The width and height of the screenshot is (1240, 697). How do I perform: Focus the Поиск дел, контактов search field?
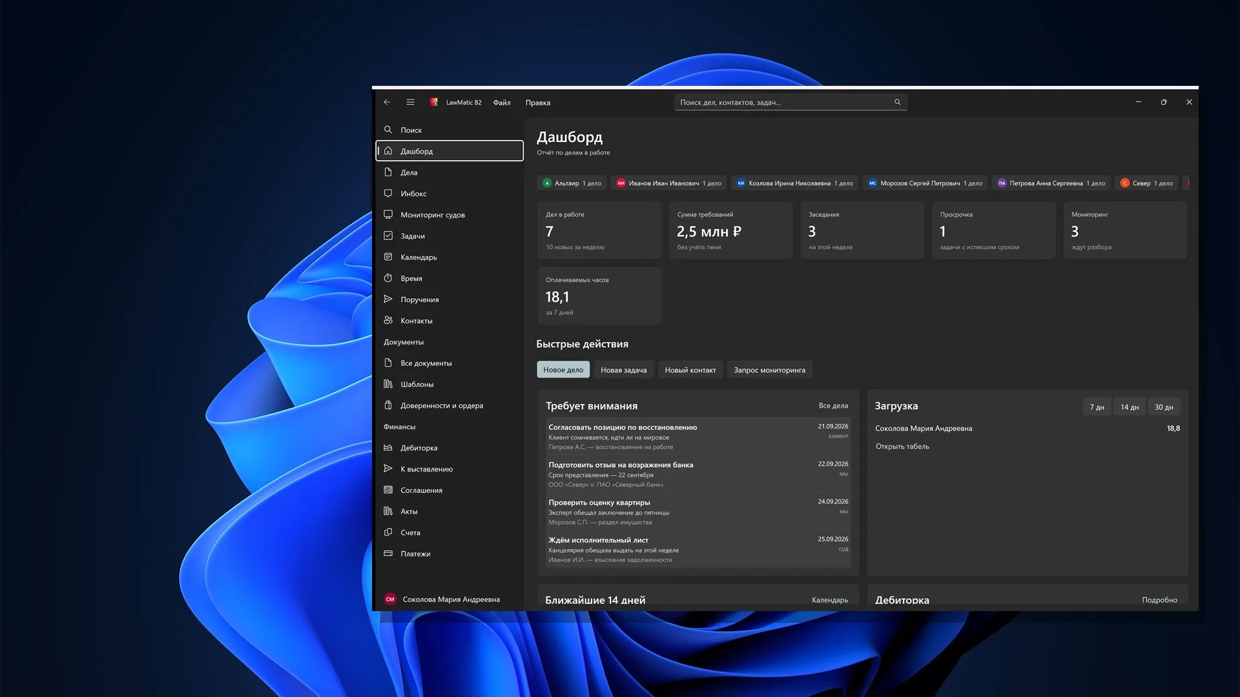tap(791, 102)
